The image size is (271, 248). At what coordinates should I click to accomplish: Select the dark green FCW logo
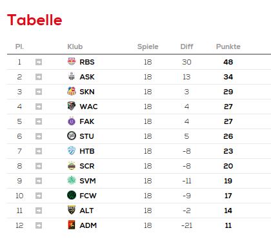[72, 195]
